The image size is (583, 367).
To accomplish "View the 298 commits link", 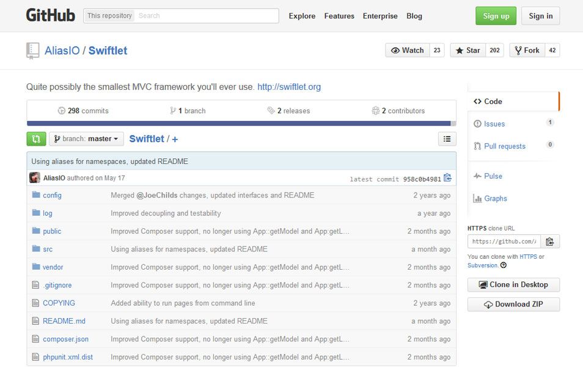I will pos(83,111).
